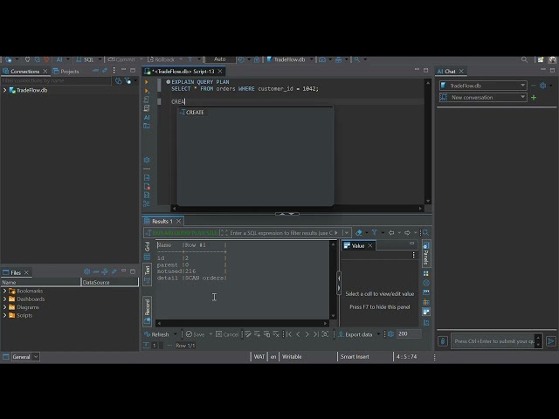
Task: Open the Export data dropdown arrow
Action: (378, 334)
